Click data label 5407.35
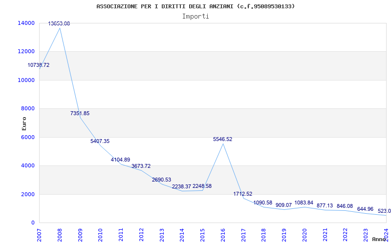 100,142
